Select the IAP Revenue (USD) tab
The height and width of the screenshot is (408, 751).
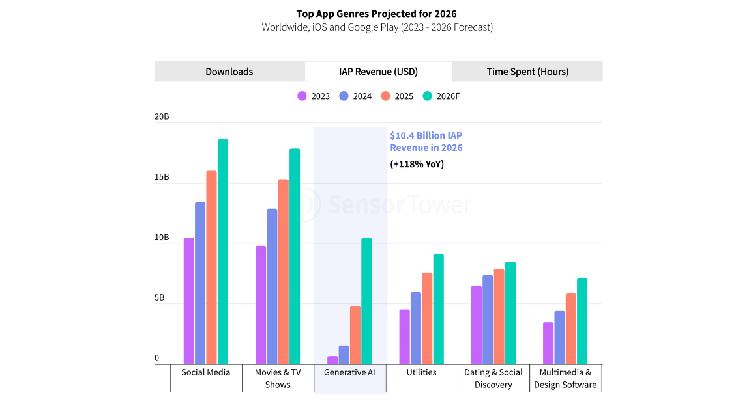point(378,72)
